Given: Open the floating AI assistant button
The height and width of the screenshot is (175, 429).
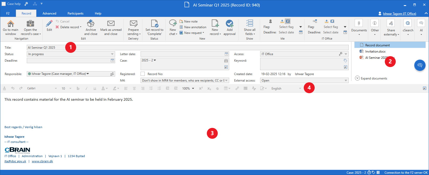Looking at the screenshot, I should click(420, 65).
